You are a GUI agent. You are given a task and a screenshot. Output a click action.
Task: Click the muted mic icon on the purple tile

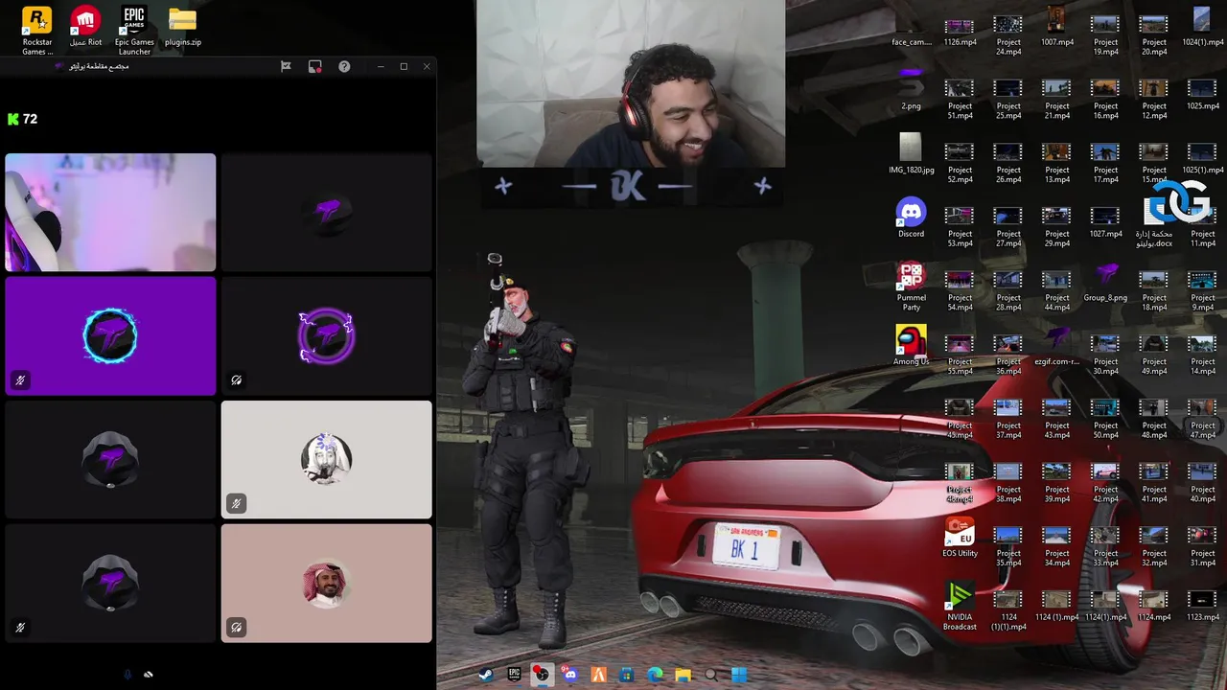[x=20, y=380]
